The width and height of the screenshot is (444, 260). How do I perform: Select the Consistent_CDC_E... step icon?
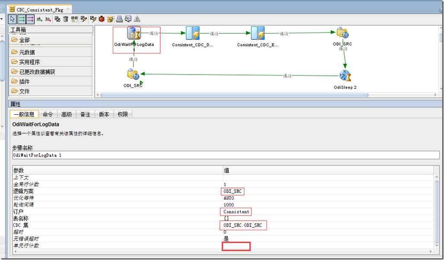pos(258,33)
